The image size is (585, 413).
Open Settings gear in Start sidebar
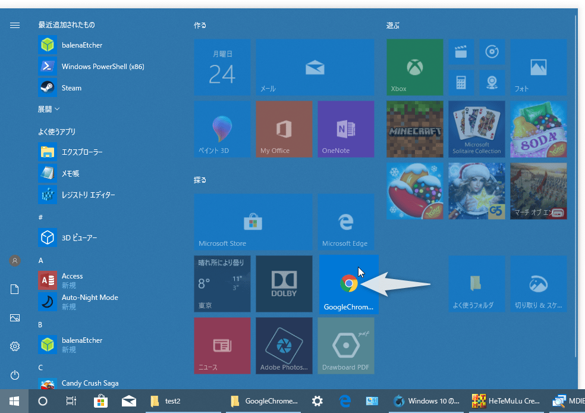click(14, 346)
